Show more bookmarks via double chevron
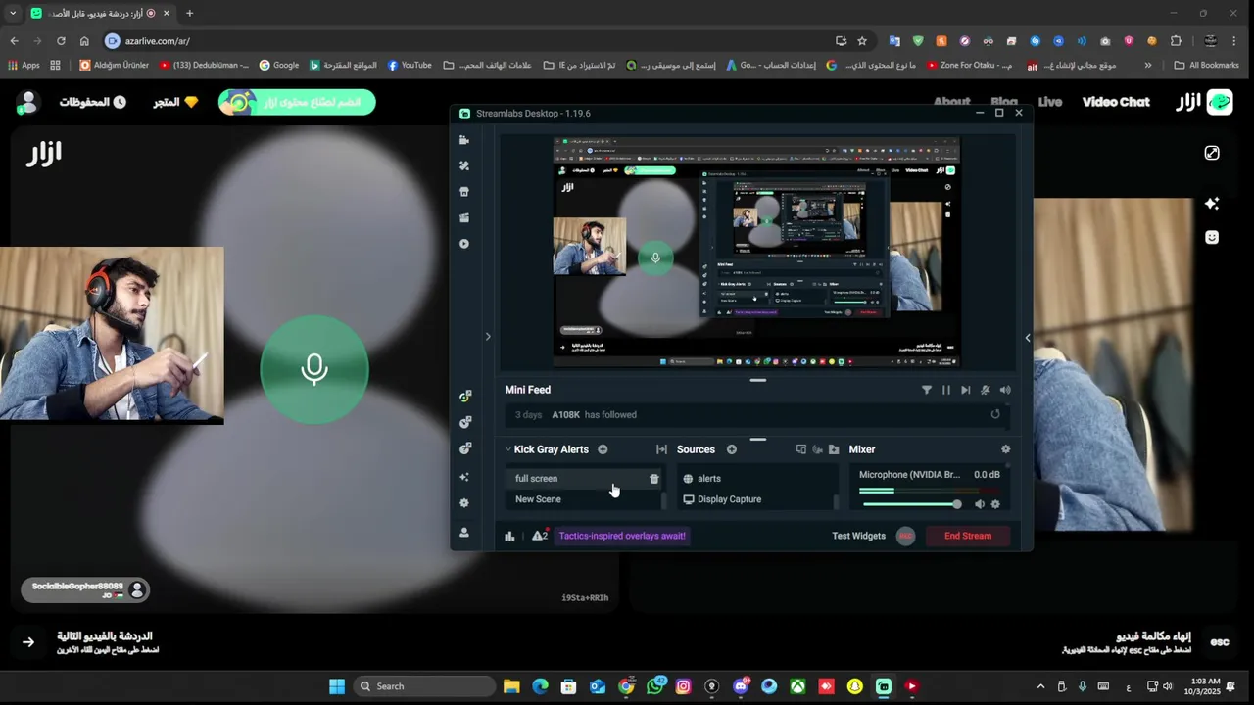The width and height of the screenshot is (1254, 705). point(1148,65)
